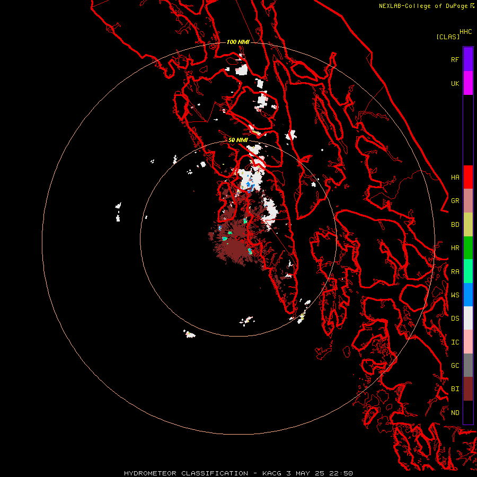Click the KACG station identifier

pyautogui.click(x=272, y=473)
